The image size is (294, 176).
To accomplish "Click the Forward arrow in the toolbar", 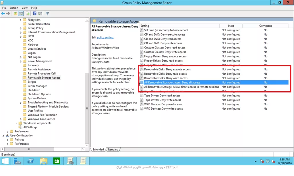I will point(8,13).
